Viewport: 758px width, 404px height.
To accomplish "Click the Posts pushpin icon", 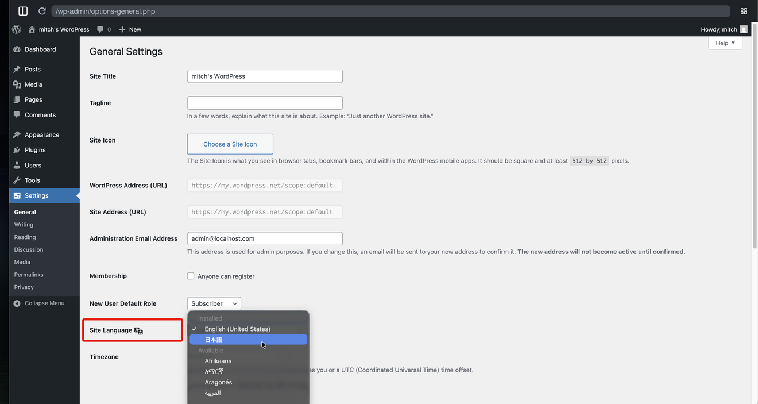I will coord(17,69).
